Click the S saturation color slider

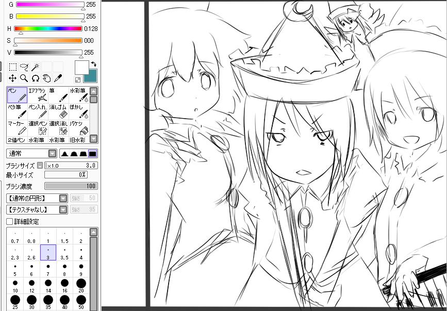48,40
